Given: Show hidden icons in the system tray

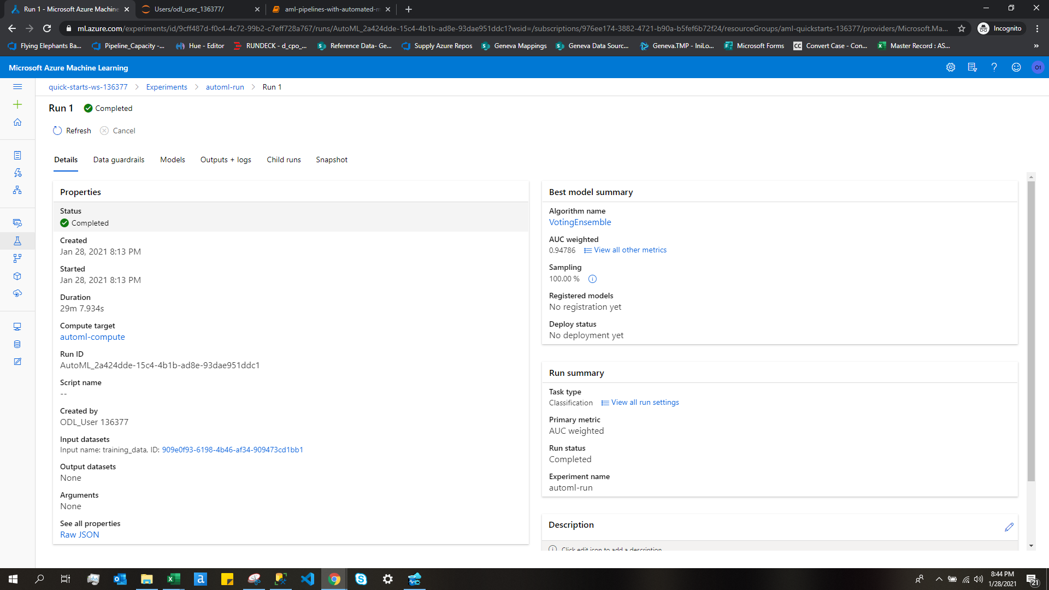Looking at the screenshot, I should [x=939, y=579].
